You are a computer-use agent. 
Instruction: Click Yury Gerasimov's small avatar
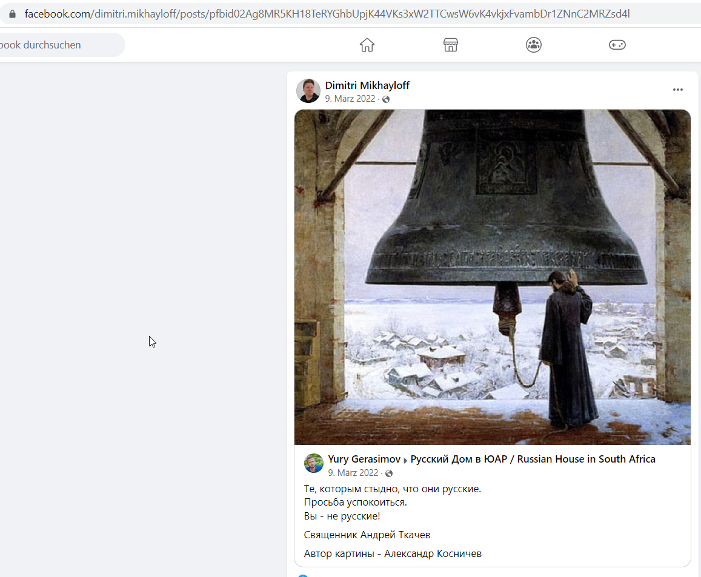point(314,464)
